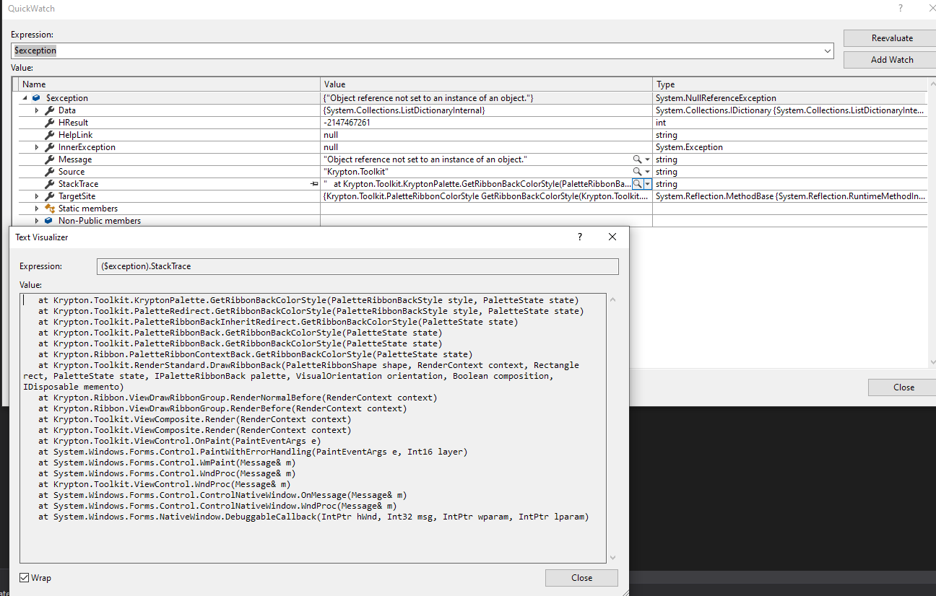The height and width of the screenshot is (596, 936).
Task: Expand the Data tree node
Action: pos(37,110)
